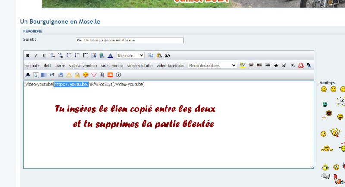Image resolution: width=345 pixels, height=187 pixels.
Task: Insert a numbered list
Action: click(x=77, y=56)
